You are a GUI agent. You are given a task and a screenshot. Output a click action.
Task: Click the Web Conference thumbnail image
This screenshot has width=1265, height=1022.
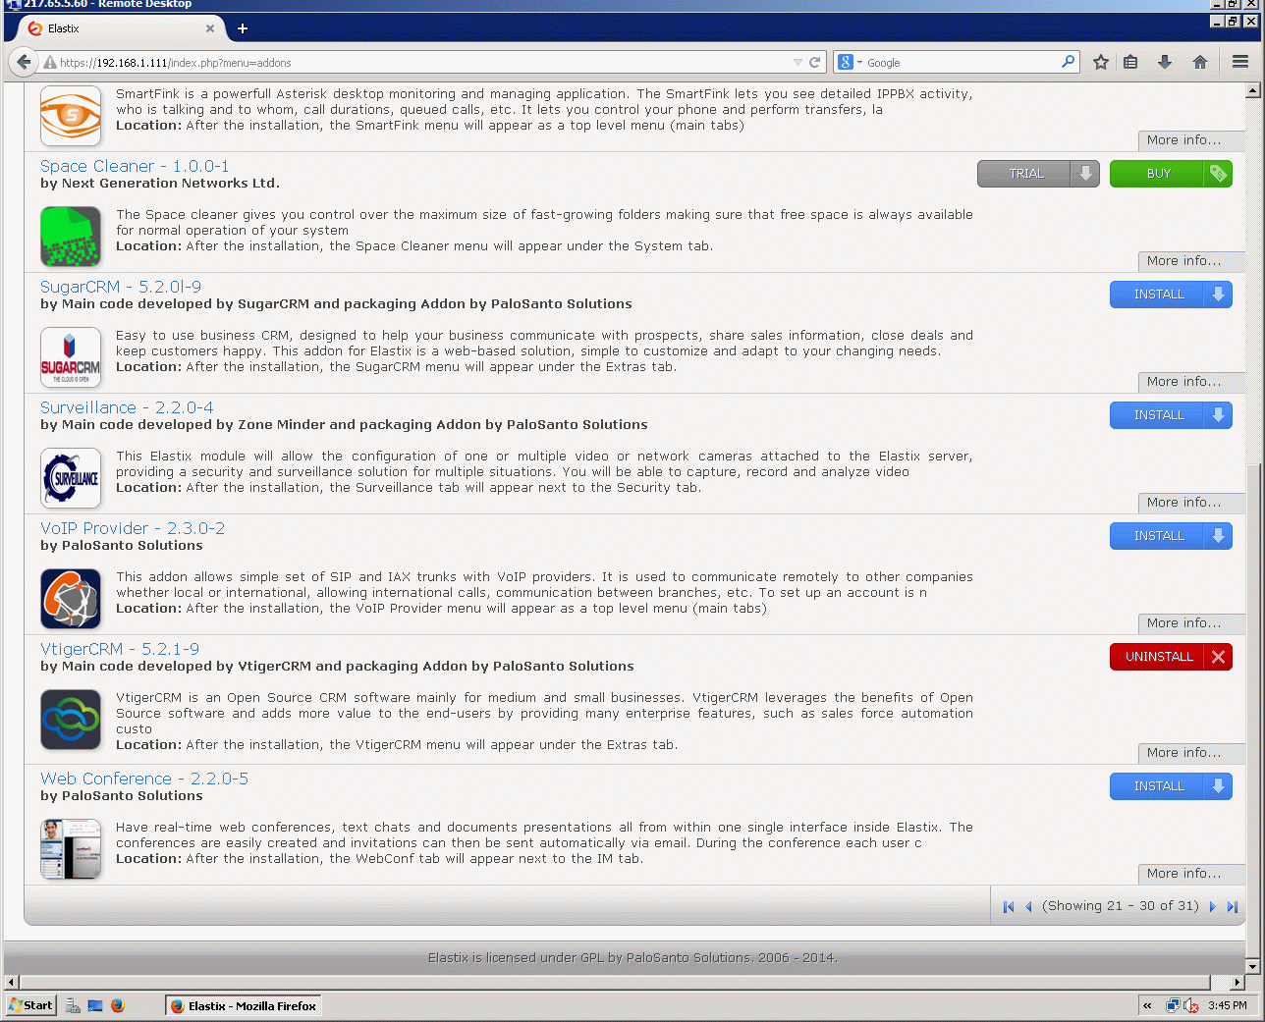pyautogui.click(x=71, y=849)
